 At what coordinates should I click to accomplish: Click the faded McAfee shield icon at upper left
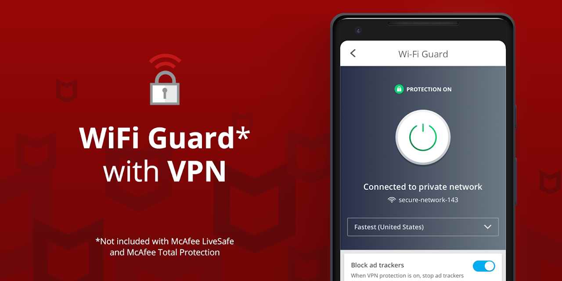click(67, 90)
